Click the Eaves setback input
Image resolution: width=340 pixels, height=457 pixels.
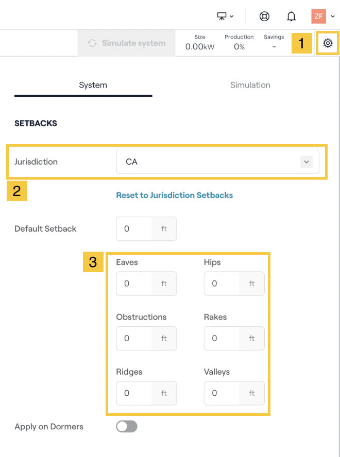pos(134,284)
